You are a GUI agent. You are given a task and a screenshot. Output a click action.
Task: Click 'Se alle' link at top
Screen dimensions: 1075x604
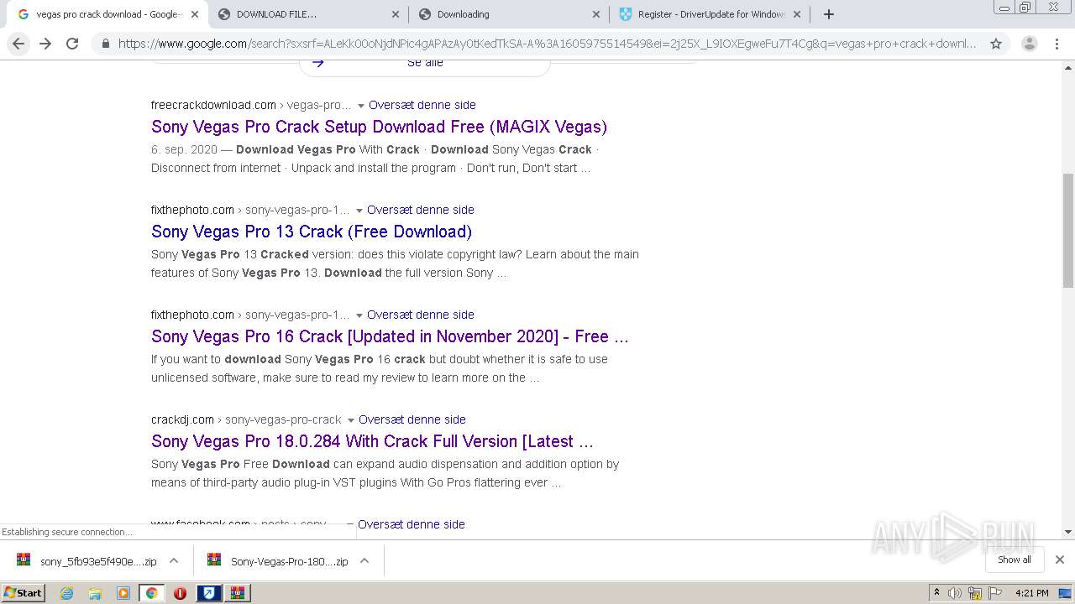pos(425,63)
